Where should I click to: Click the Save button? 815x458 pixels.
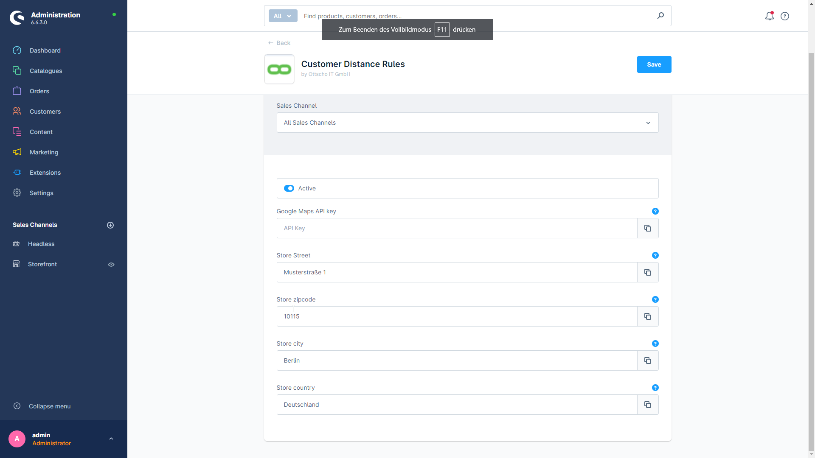[653, 64]
